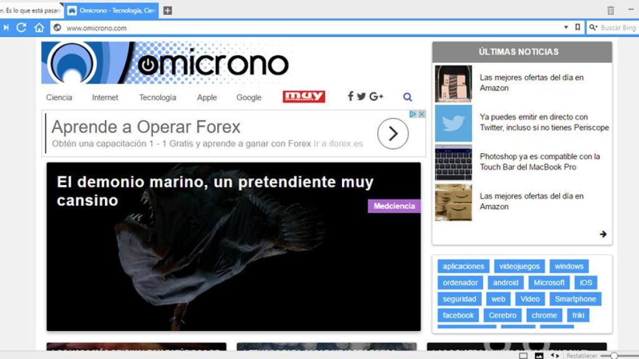Open the Photoshop Touch Bar news link

click(540, 161)
